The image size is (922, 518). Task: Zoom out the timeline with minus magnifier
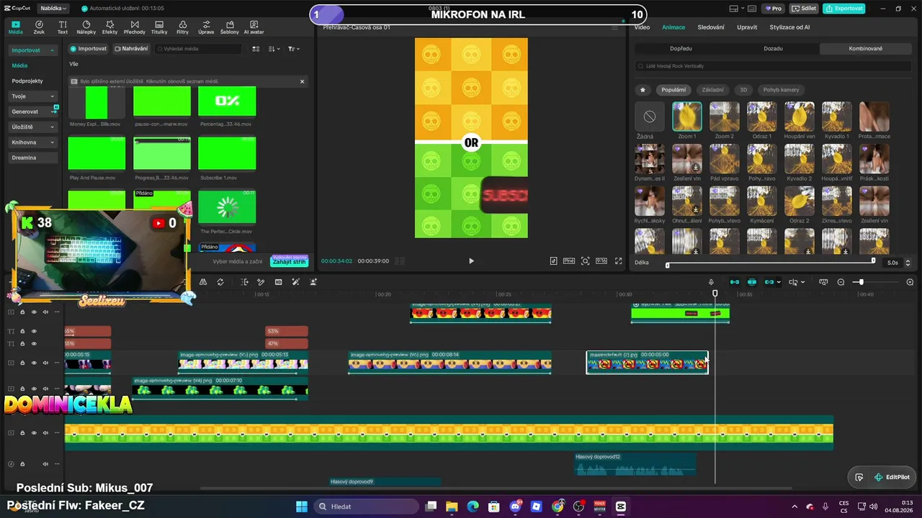click(x=841, y=282)
